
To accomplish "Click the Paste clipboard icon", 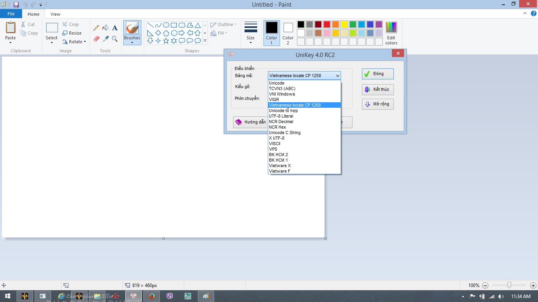I will pyautogui.click(x=11, y=28).
